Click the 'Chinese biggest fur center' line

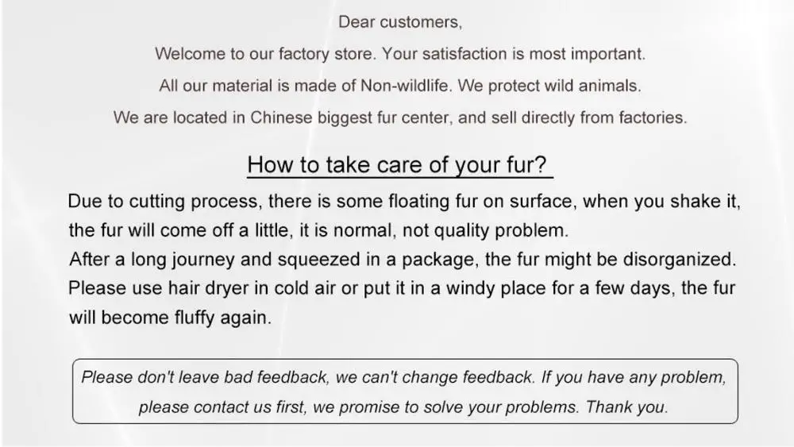click(400, 118)
